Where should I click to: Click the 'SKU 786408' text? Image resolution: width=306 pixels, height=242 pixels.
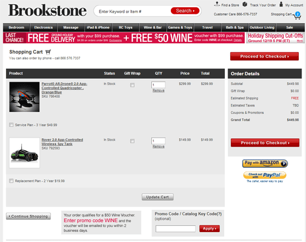pyautogui.click(x=51, y=97)
